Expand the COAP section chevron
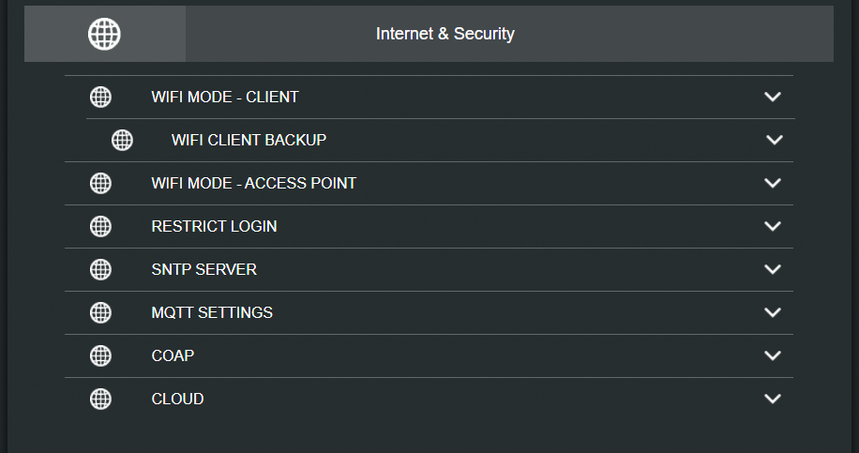The image size is (859, 453). click(773, 355)
